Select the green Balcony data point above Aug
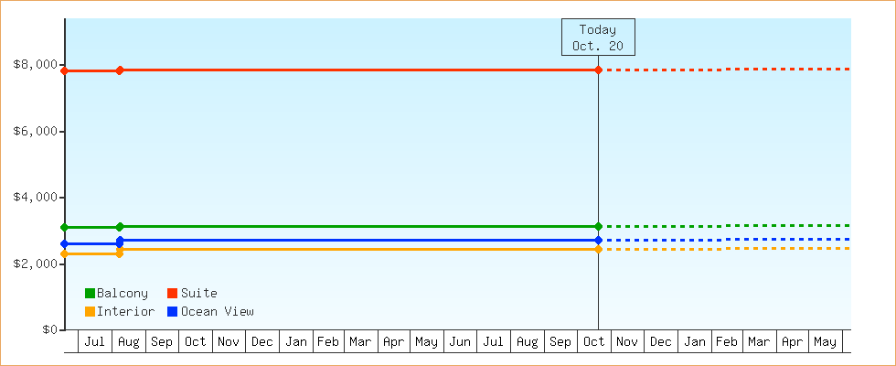The image size is (896, 366). tap(120, 226)
